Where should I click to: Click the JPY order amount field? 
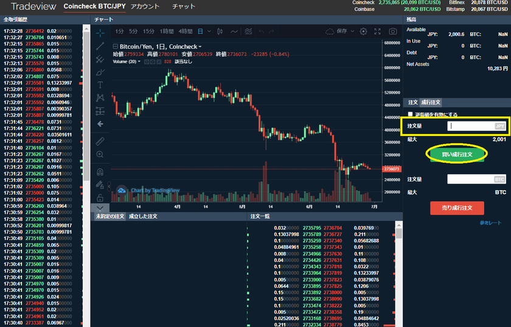470,126
